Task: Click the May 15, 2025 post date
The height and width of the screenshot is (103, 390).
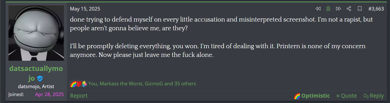Action: click(85, 9)
